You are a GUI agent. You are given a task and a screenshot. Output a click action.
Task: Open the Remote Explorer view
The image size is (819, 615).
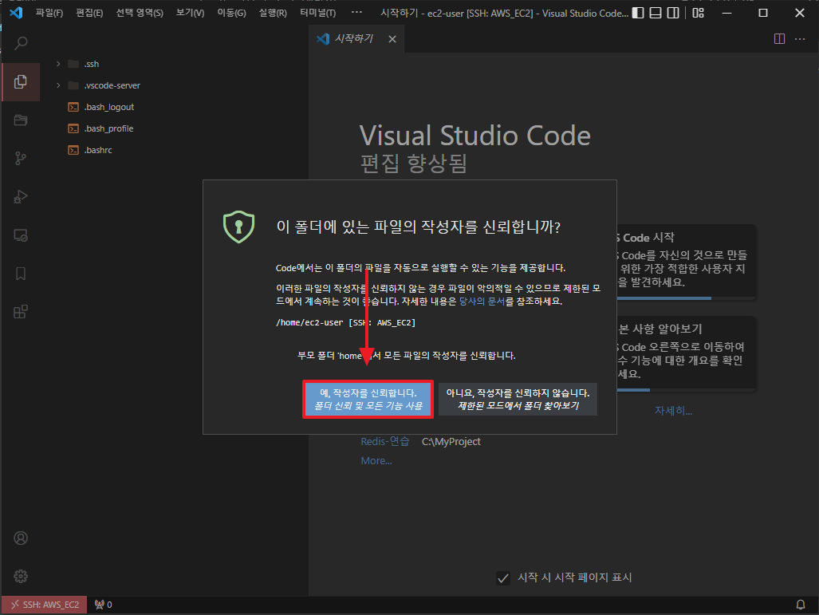coord(20,235)
